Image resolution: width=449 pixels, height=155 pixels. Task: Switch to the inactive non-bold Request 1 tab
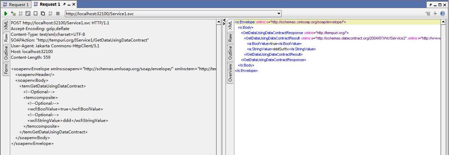(x=16, y=4)
